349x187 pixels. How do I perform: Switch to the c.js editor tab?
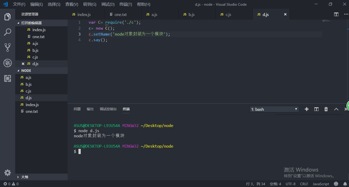[x=234, y=14]
